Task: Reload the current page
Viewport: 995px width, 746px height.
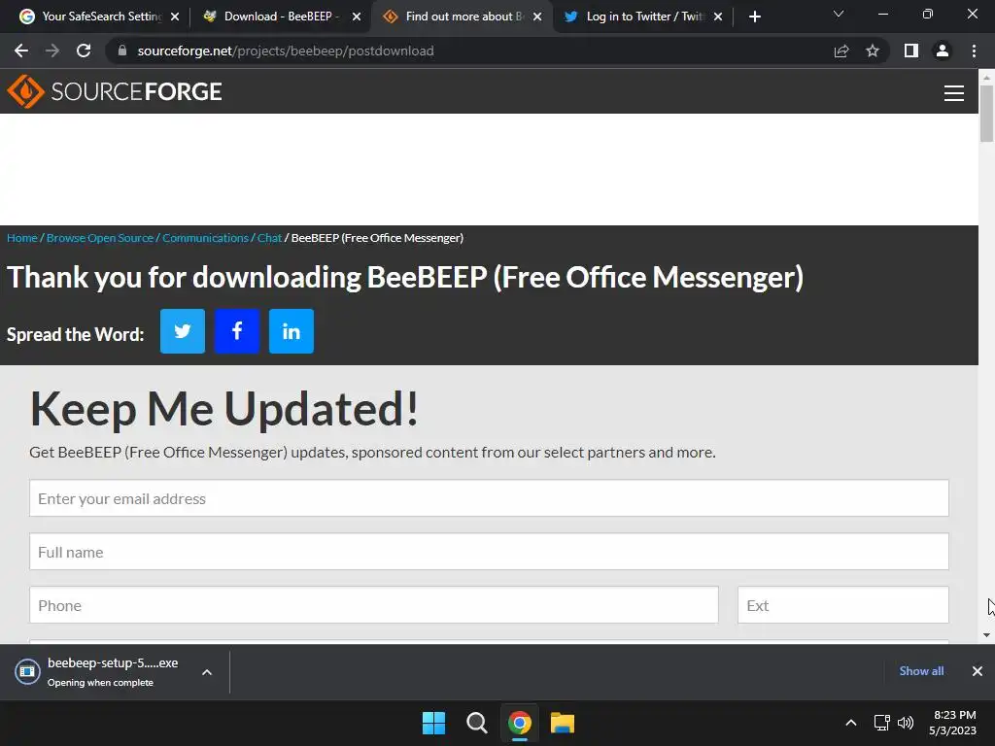Action: pos(84,51)
